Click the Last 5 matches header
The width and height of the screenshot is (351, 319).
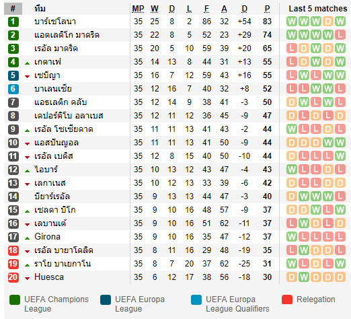pyautogui.click(x=317, y=9)
